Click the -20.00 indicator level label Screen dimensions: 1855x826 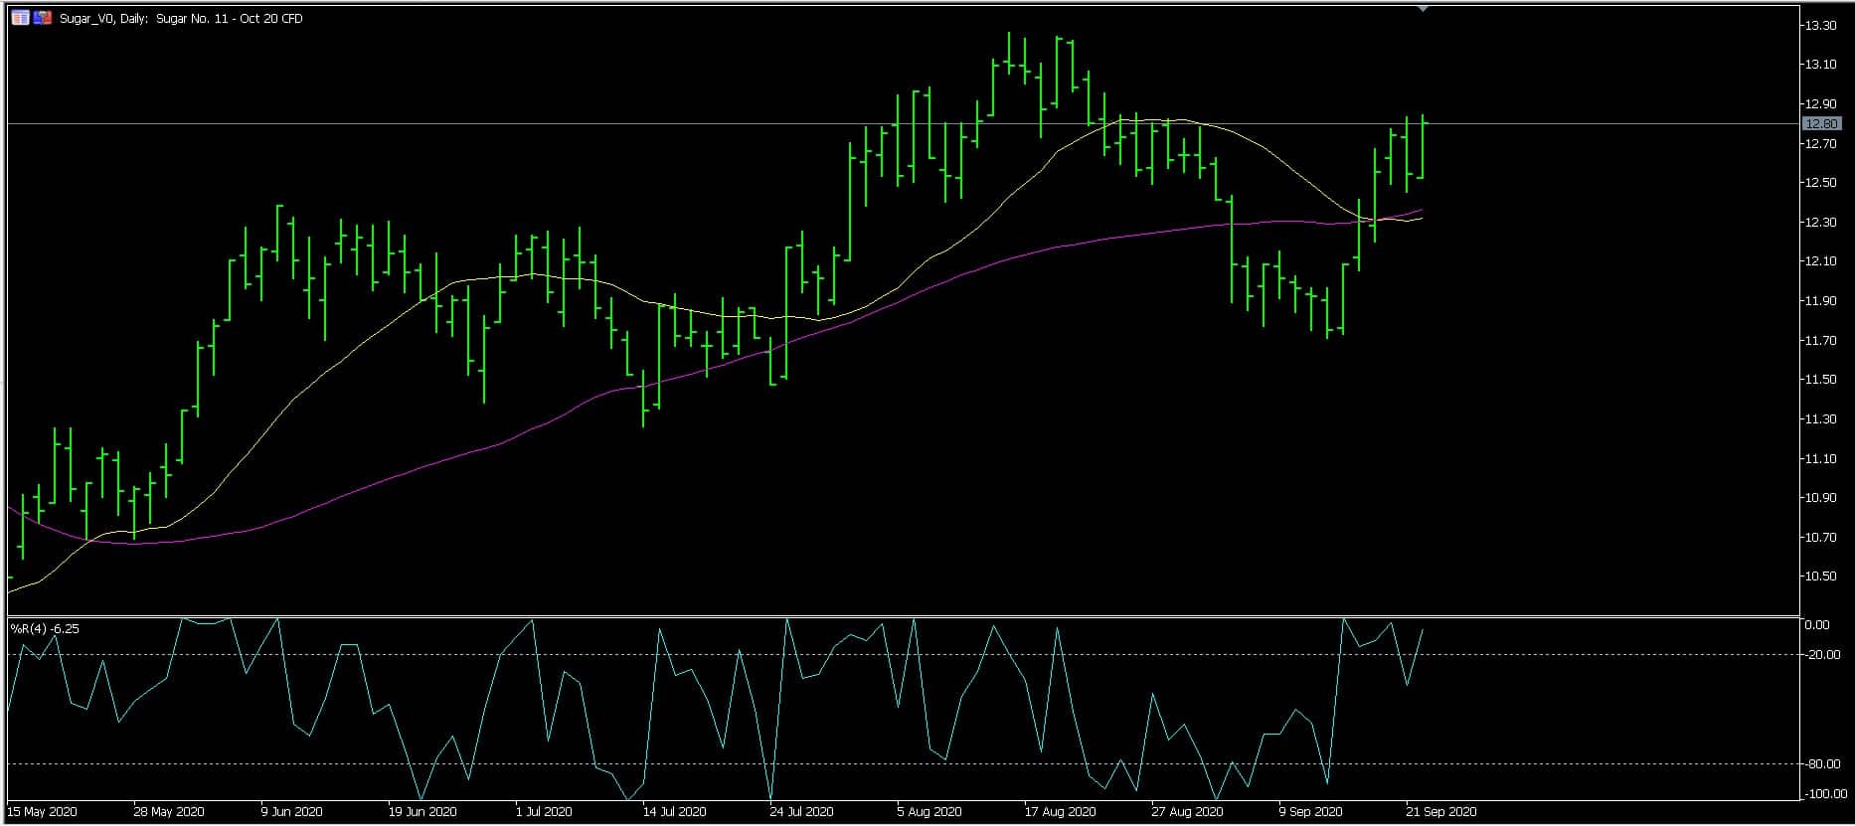coord(1822,655)
